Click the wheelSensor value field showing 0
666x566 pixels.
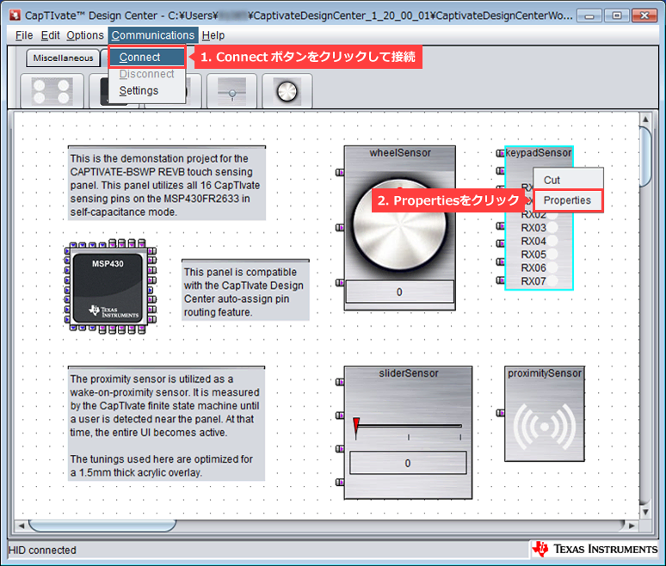click(399, 292)
